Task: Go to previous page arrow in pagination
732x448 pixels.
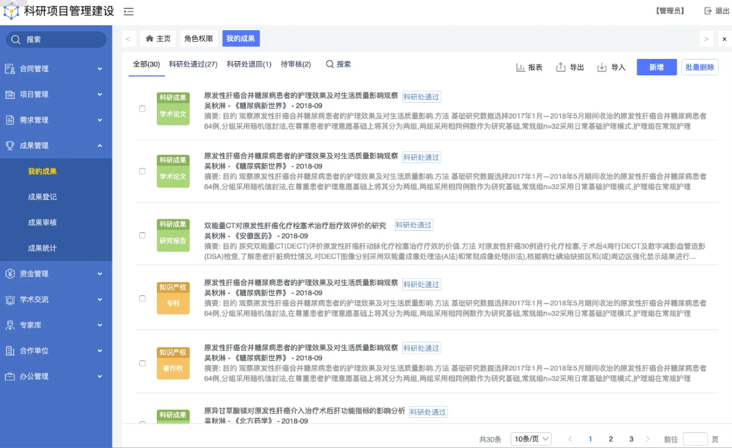Action: (570, 438)
